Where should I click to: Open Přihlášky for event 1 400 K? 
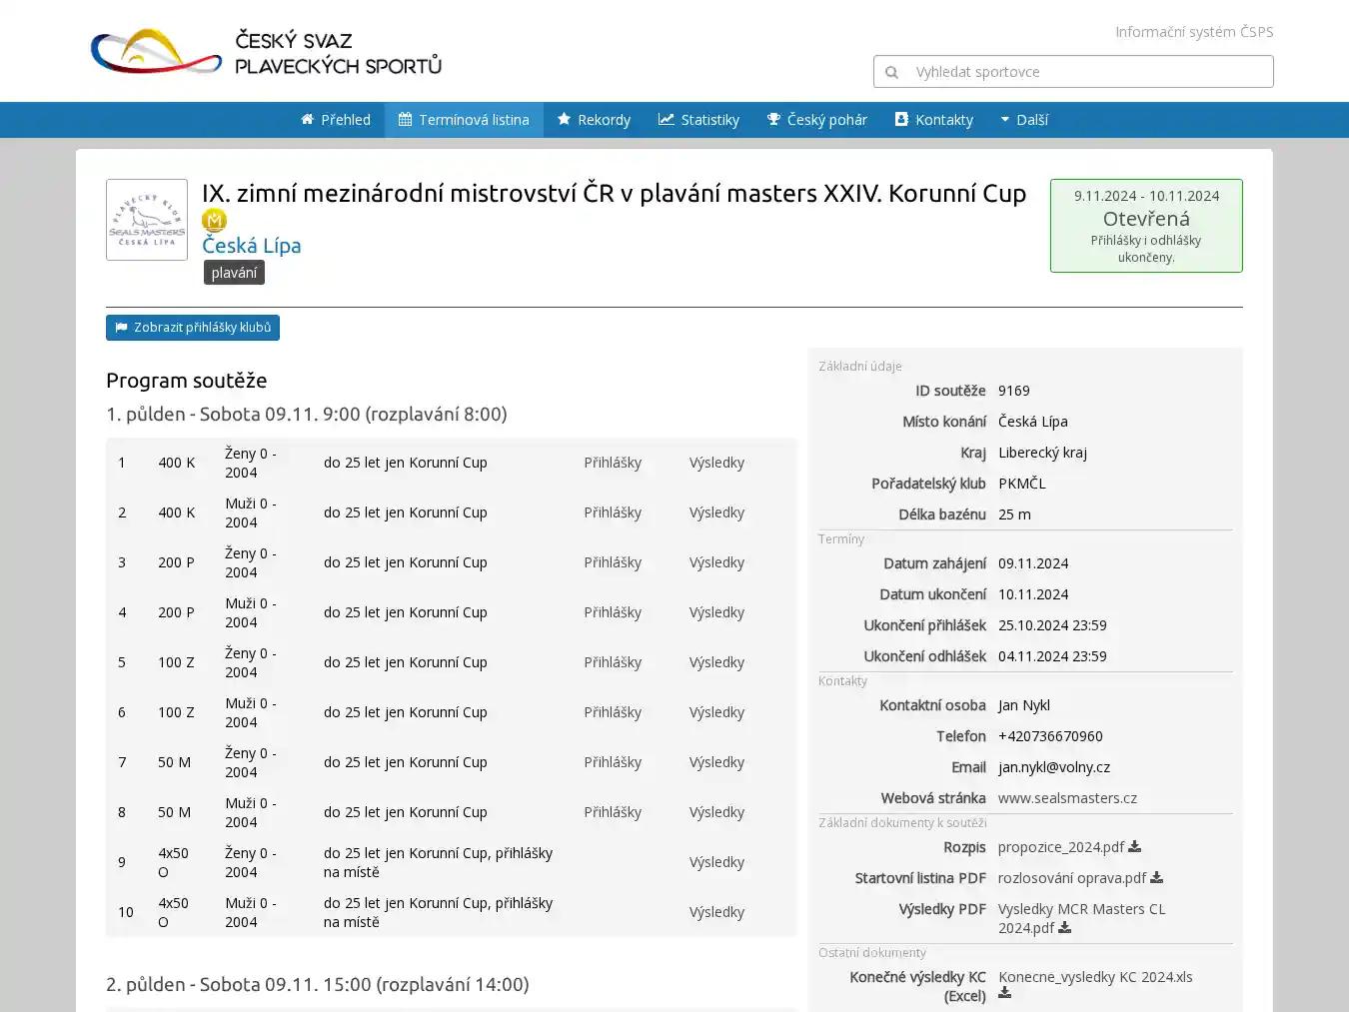click(613, 463)
